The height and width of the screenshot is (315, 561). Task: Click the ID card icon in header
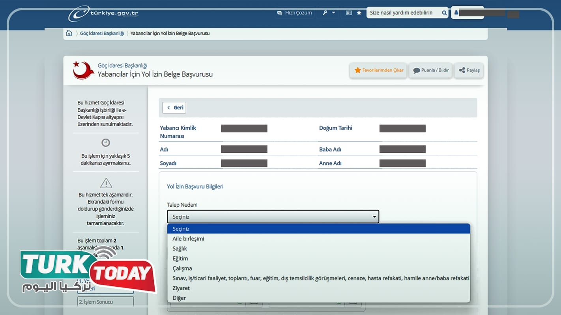coord(349,13)
